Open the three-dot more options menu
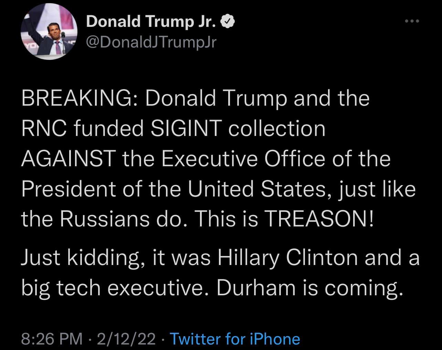442x350 pixels. 412,21
